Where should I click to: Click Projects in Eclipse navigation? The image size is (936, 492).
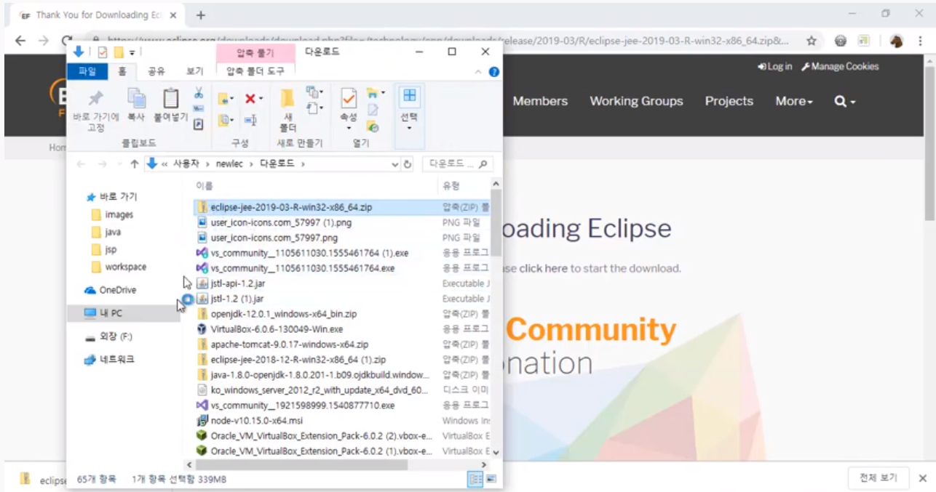click(x=729, y=101)
